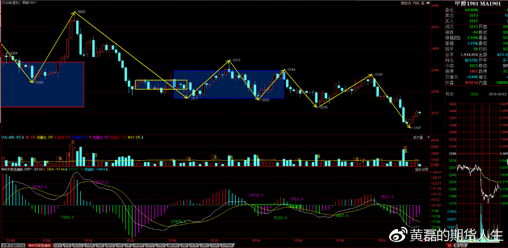This screenshot has height=248, width=508.
Task: Toggle the 均线 moving average button
Action: (416, 3)
